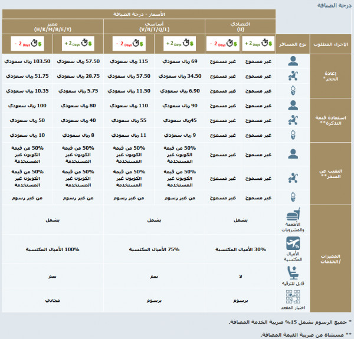Click the infant icon in rebooking section
Screen dimensions: 354x339
coord(293,91)
